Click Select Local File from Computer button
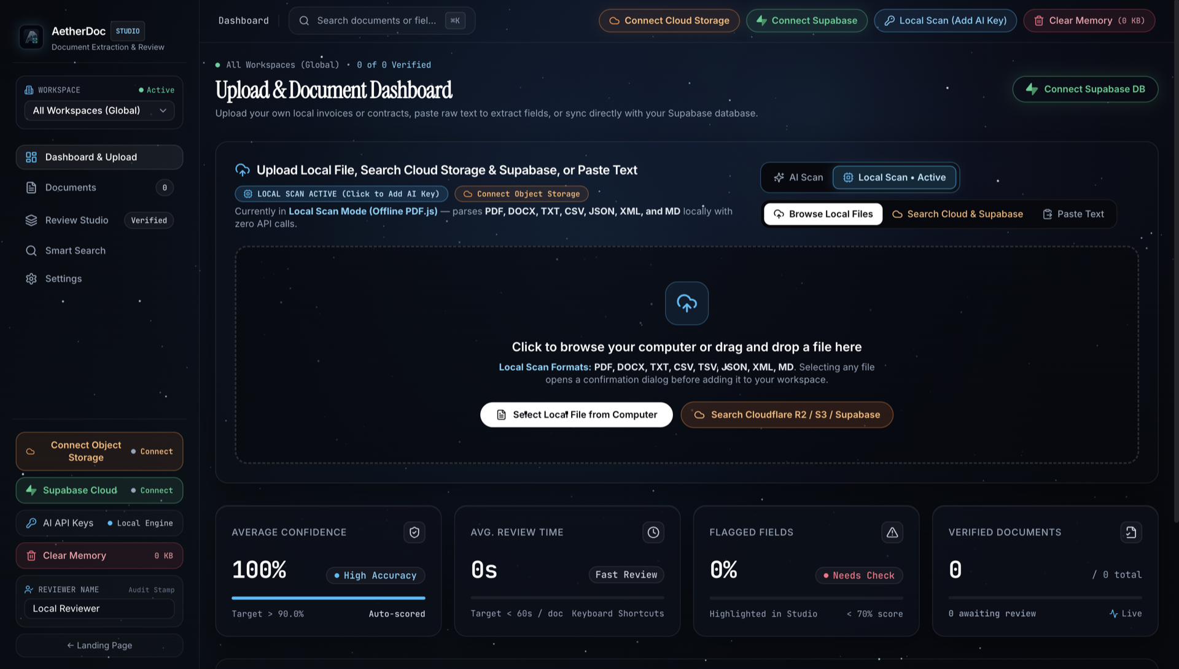Viewport: 1179px width, 669px height. pyautogui.click(x=577, y=415)
